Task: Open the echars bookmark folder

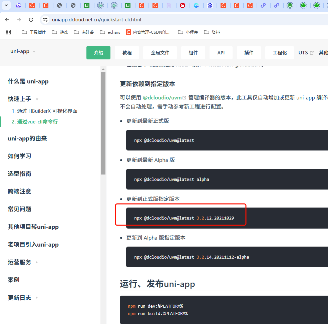Action: (x=110, y=32)
